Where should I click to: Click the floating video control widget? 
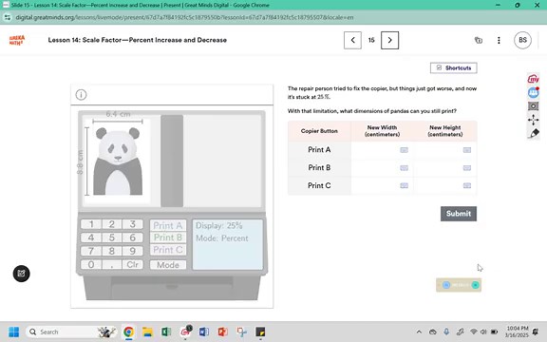point(459,285)
